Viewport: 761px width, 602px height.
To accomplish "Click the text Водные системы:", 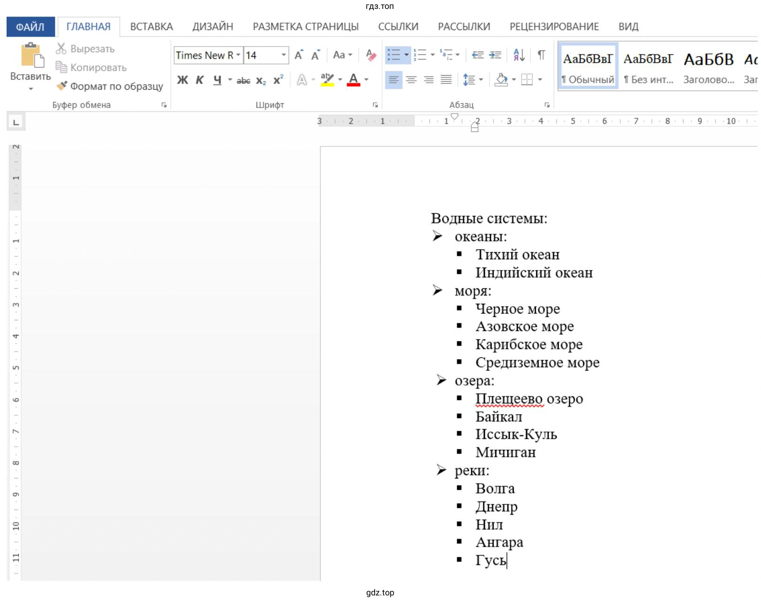I will pyautogui.click(x=489, y=218).
